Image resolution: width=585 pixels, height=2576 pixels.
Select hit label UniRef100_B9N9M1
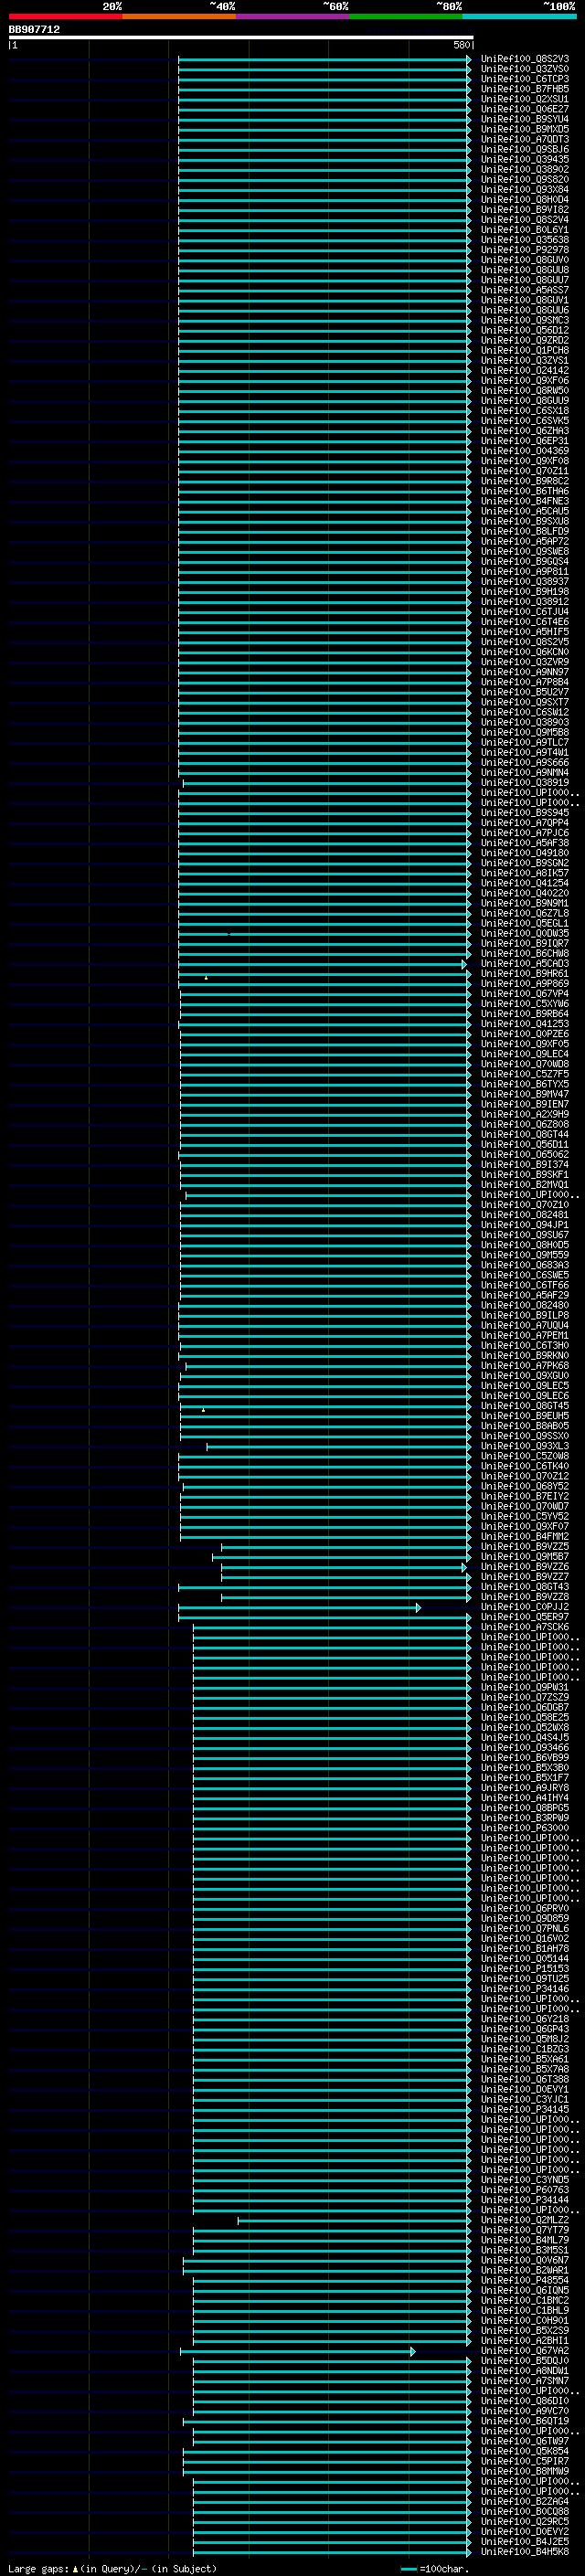pos(525,903)
